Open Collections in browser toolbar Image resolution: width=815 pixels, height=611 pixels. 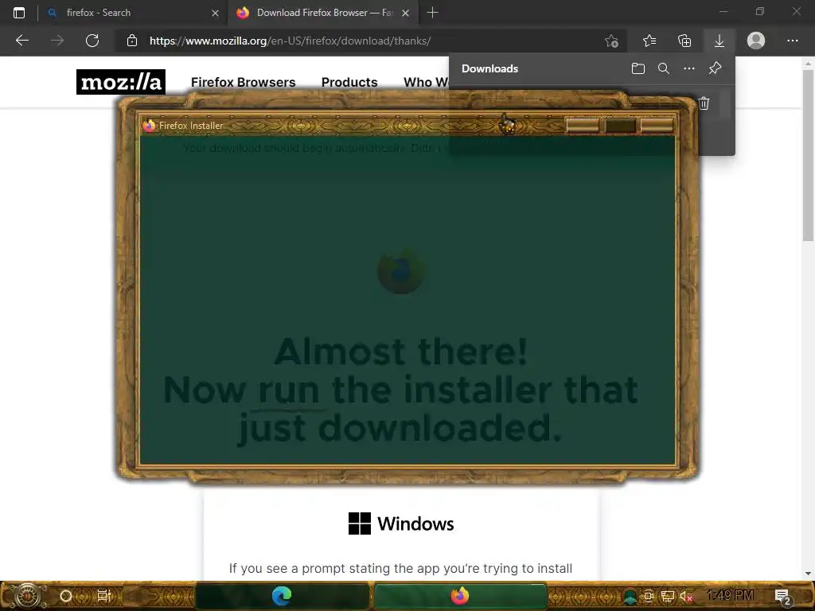coord(684,41)
